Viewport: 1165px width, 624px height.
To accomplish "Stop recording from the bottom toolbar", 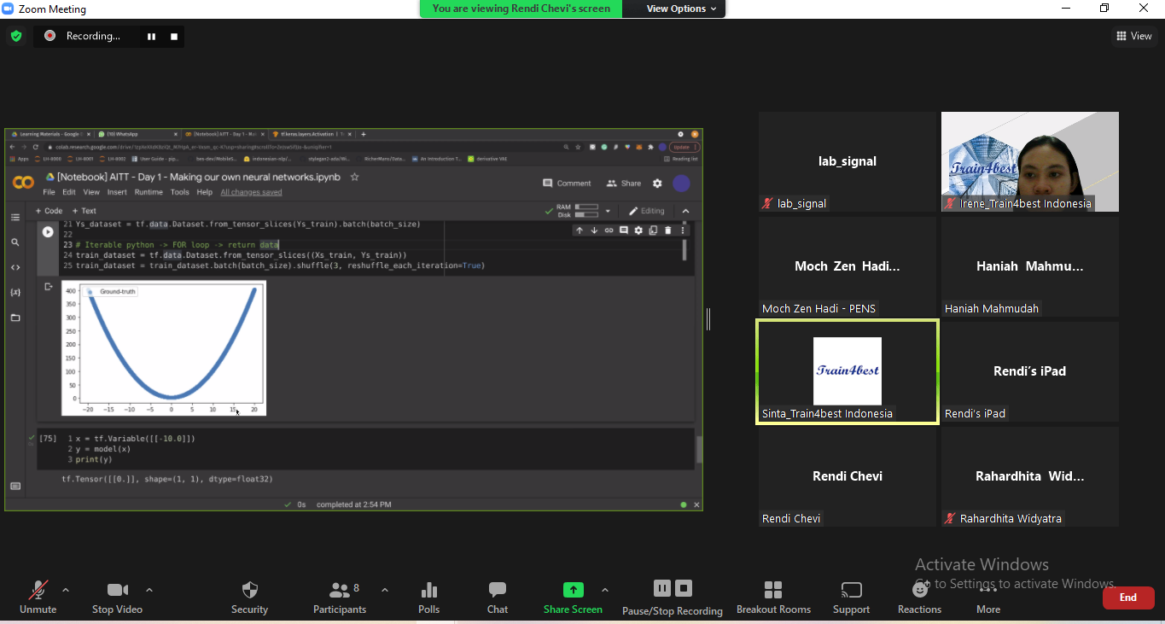I will tap(684, 588).
